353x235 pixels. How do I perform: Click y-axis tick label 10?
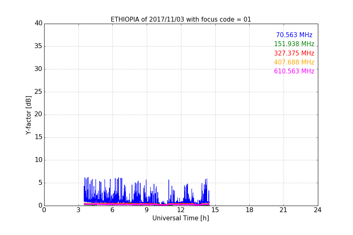pos(38,160)
